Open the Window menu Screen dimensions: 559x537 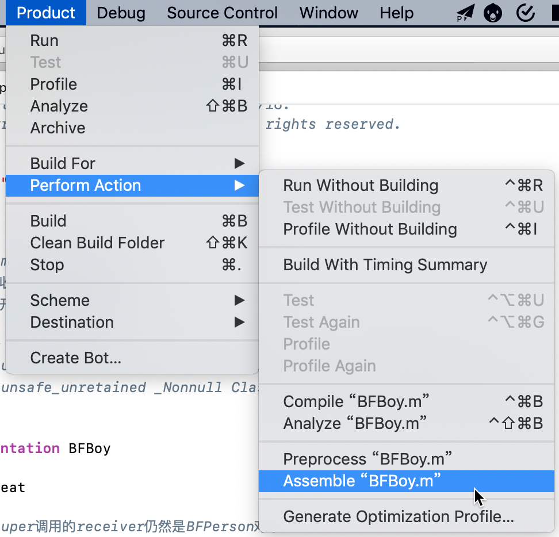[328, 13]
